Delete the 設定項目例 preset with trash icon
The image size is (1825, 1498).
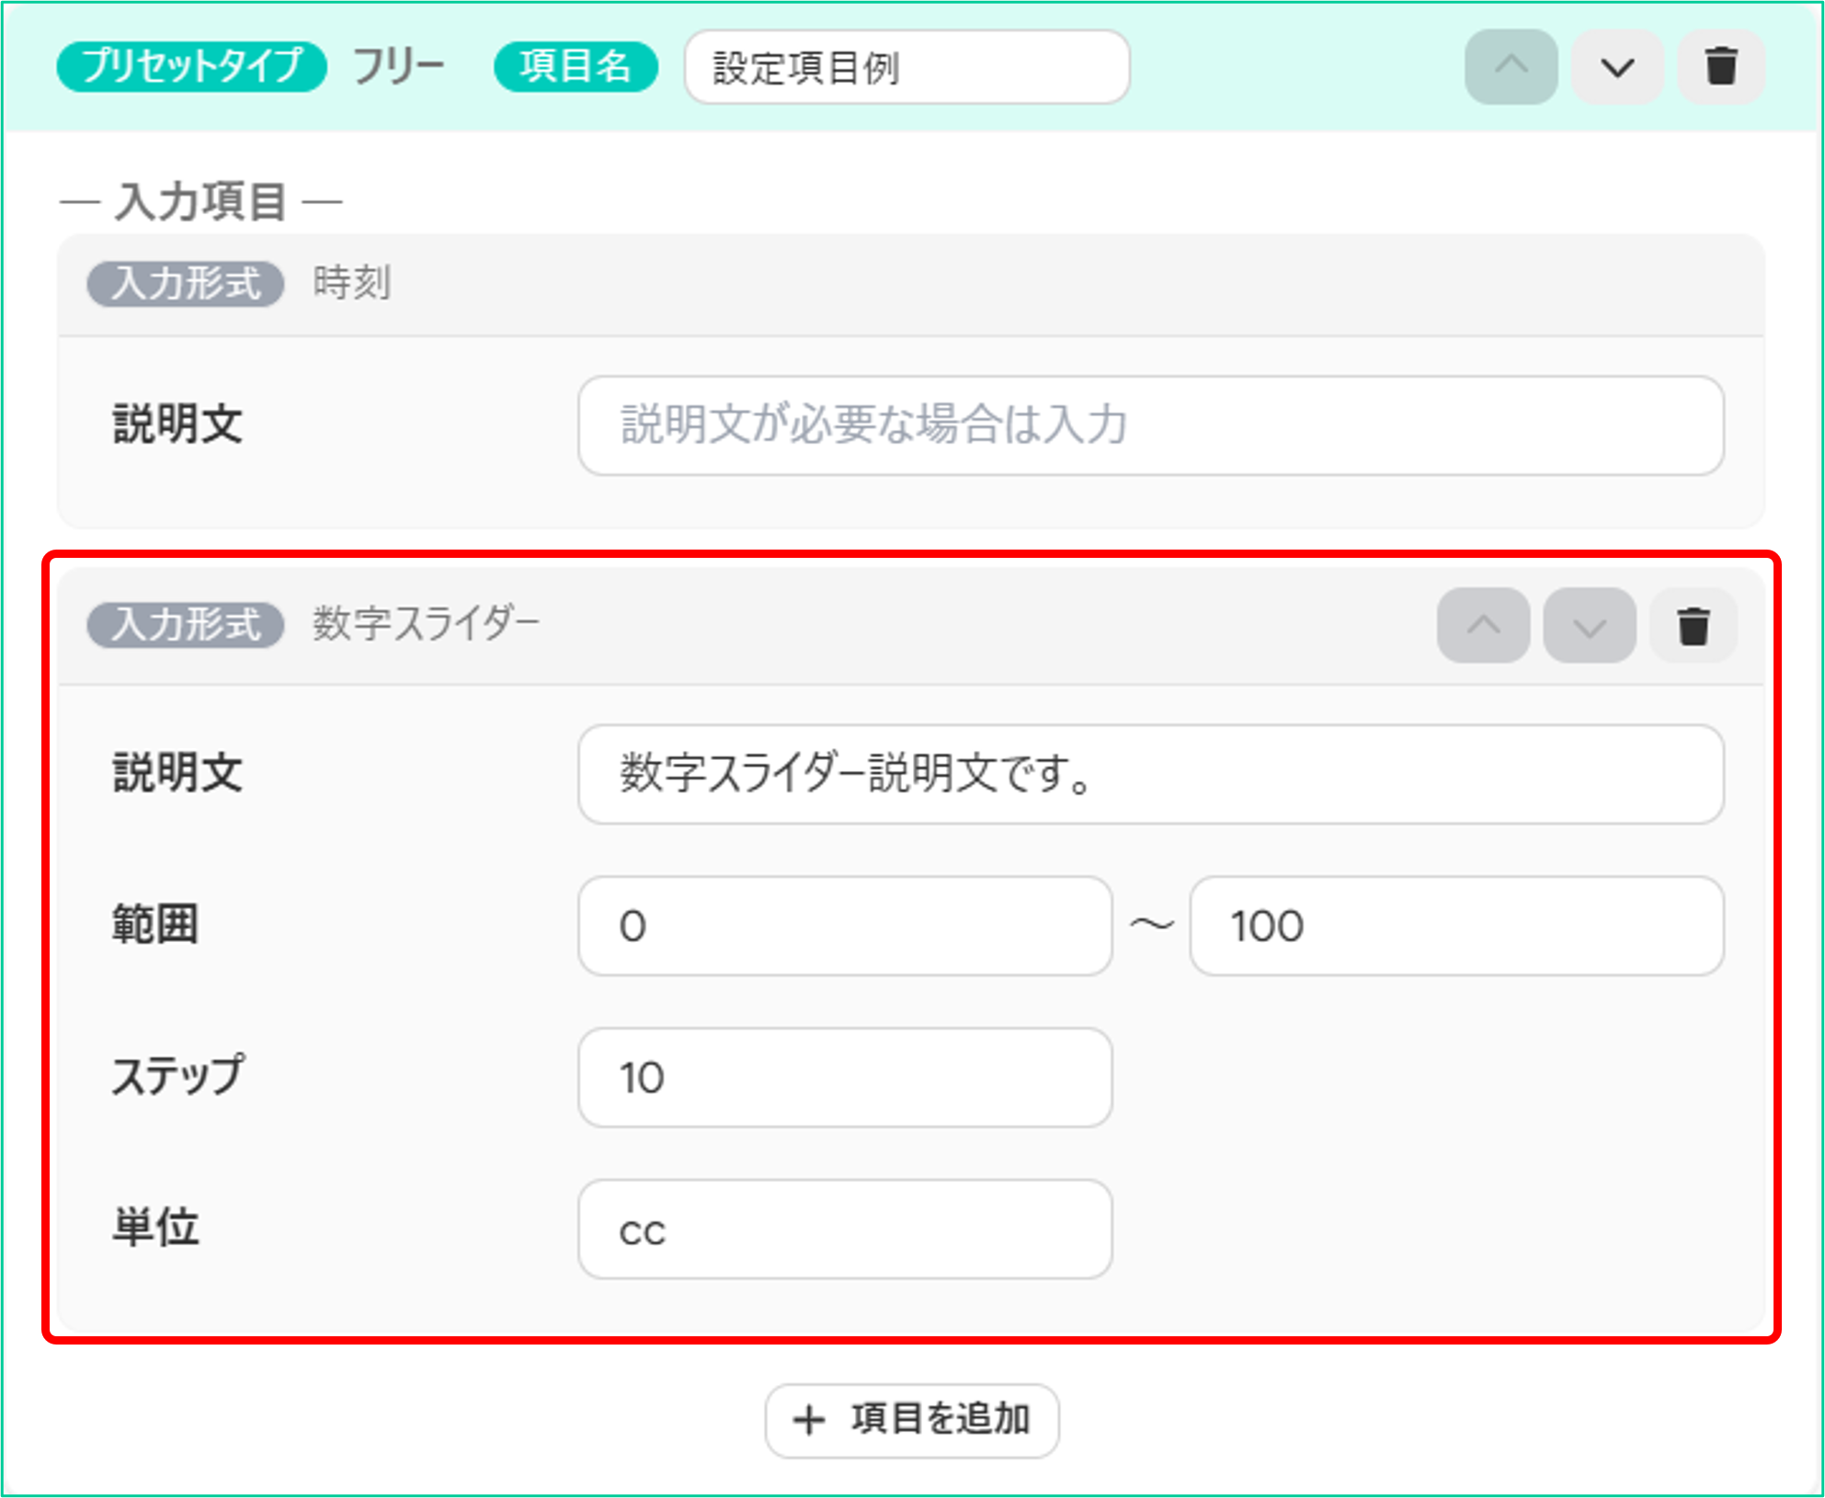[x=1721, y=67]
